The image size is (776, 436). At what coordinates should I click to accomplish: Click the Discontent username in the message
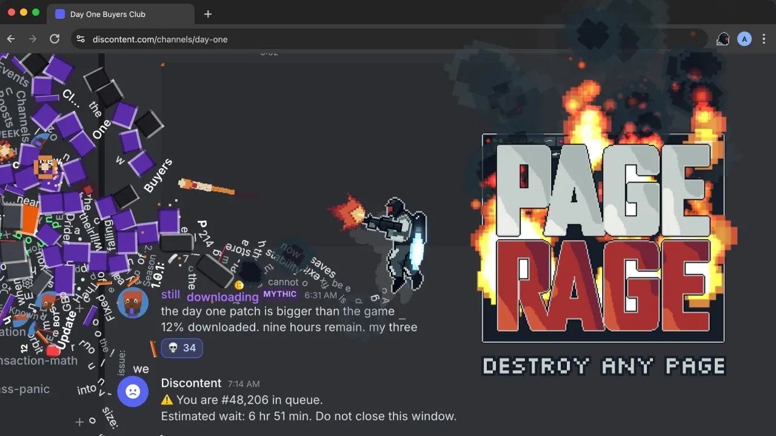tap(191, 383)
